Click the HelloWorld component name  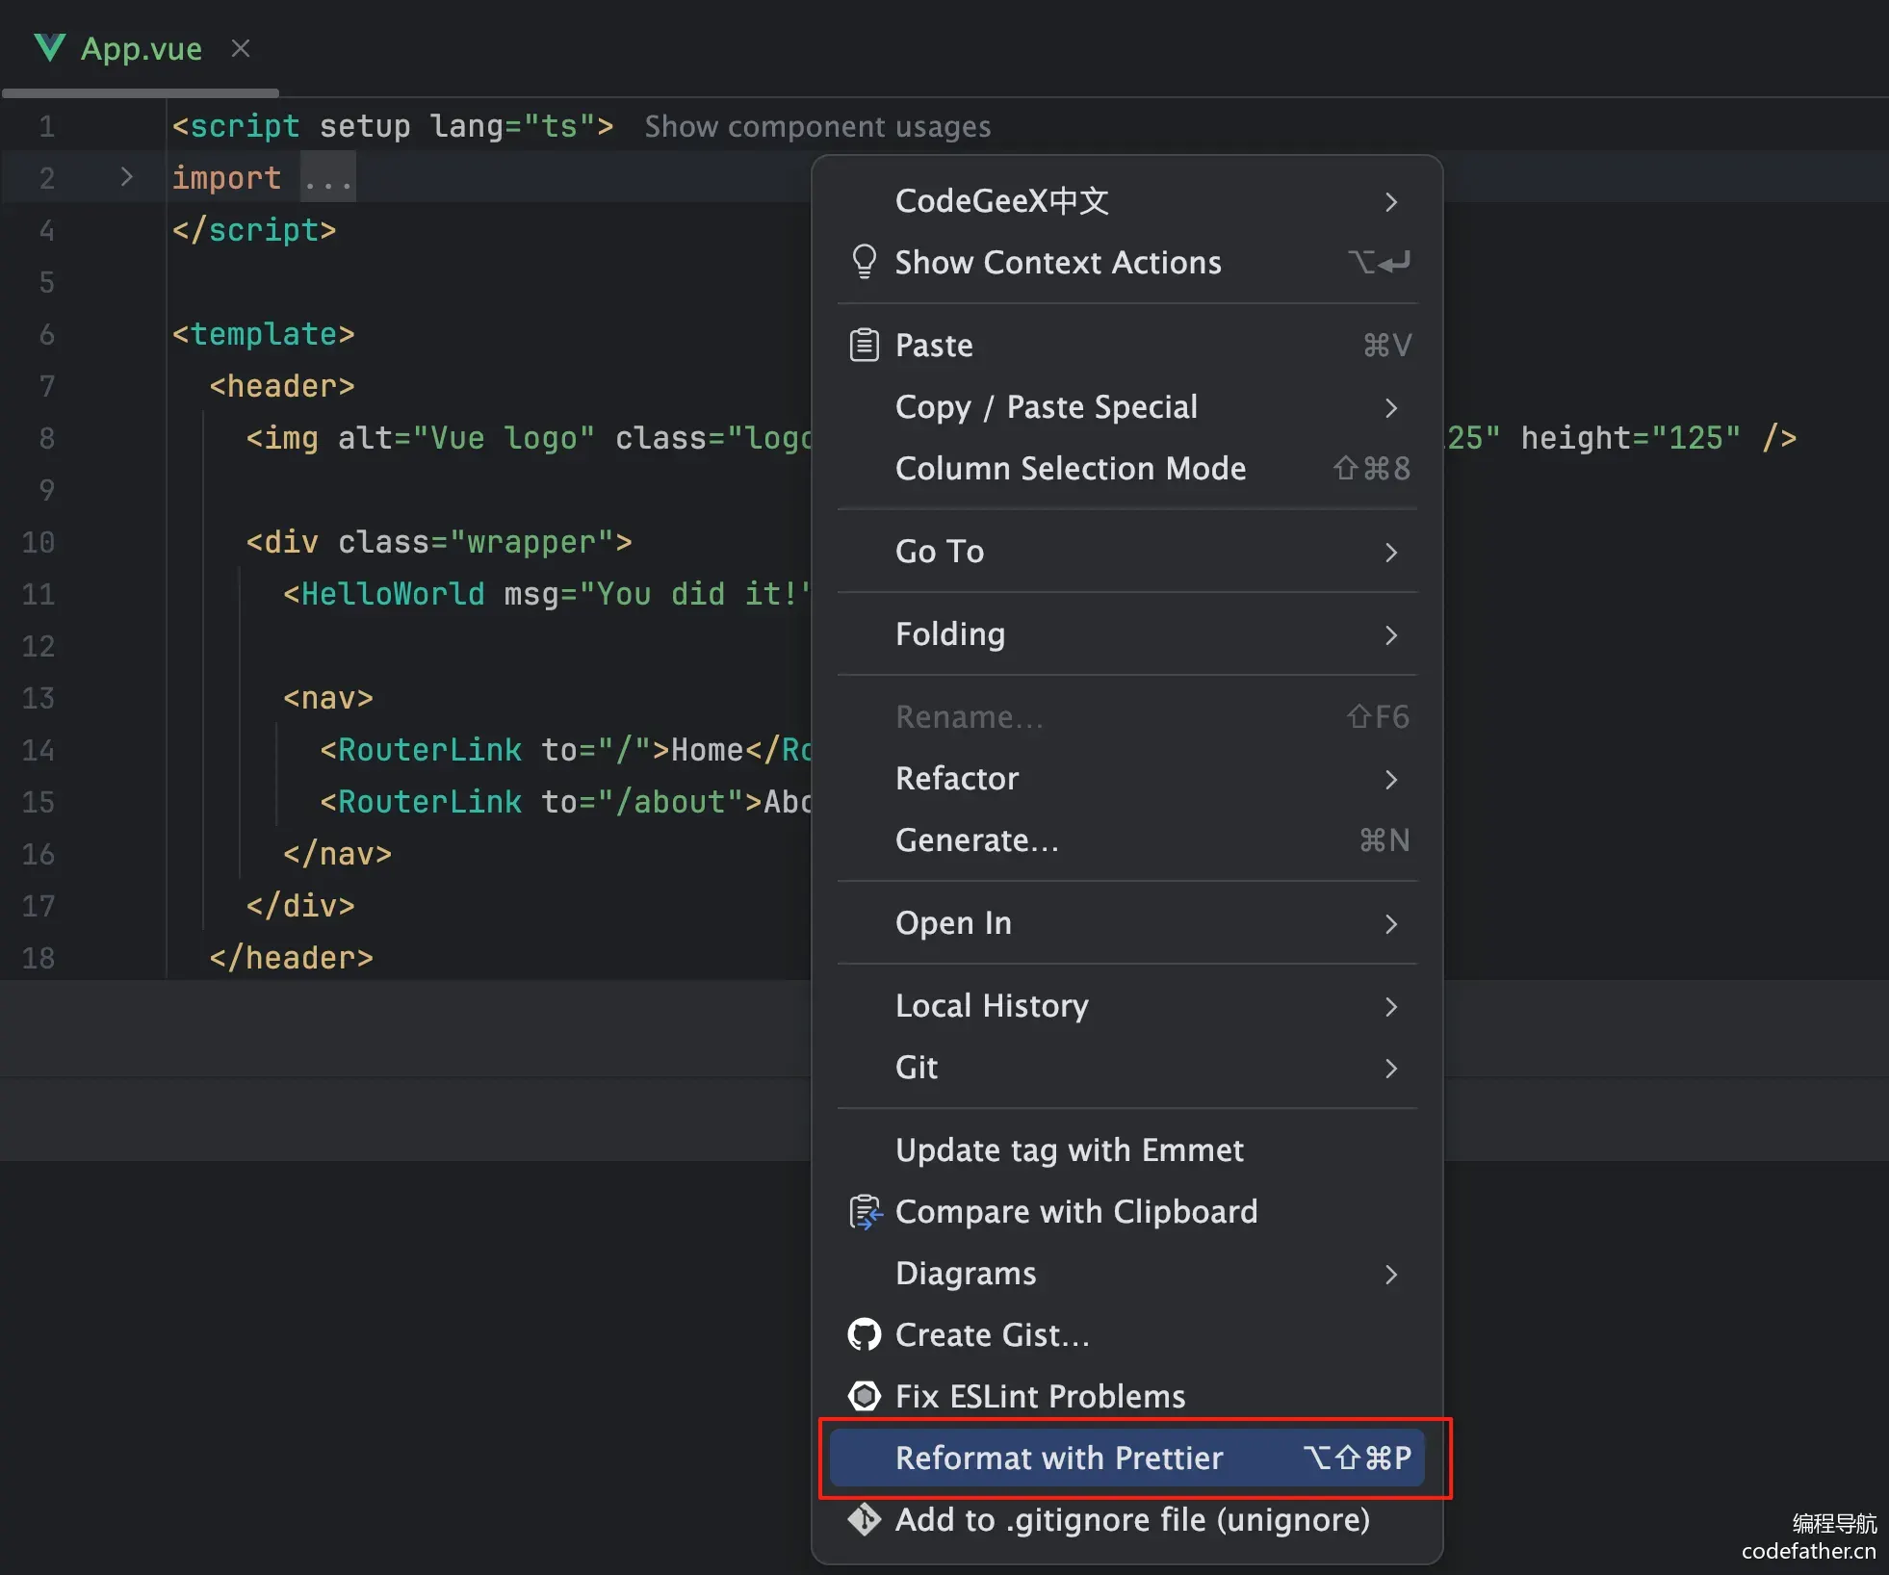tap(393, 594)
